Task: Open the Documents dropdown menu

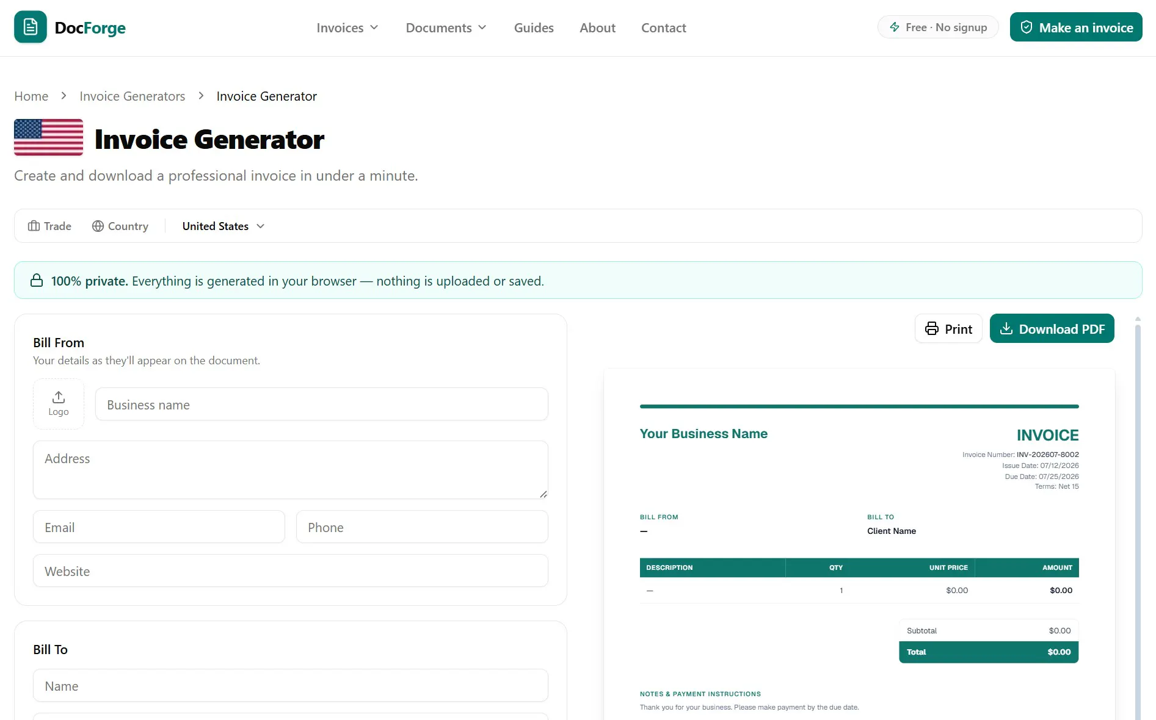Action: [446, 27]
